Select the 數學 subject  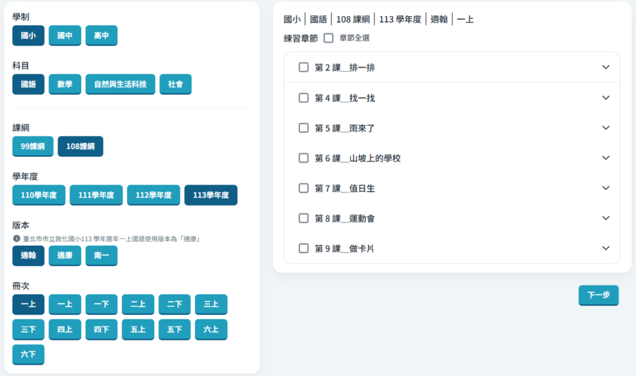[x=65, y=84]
